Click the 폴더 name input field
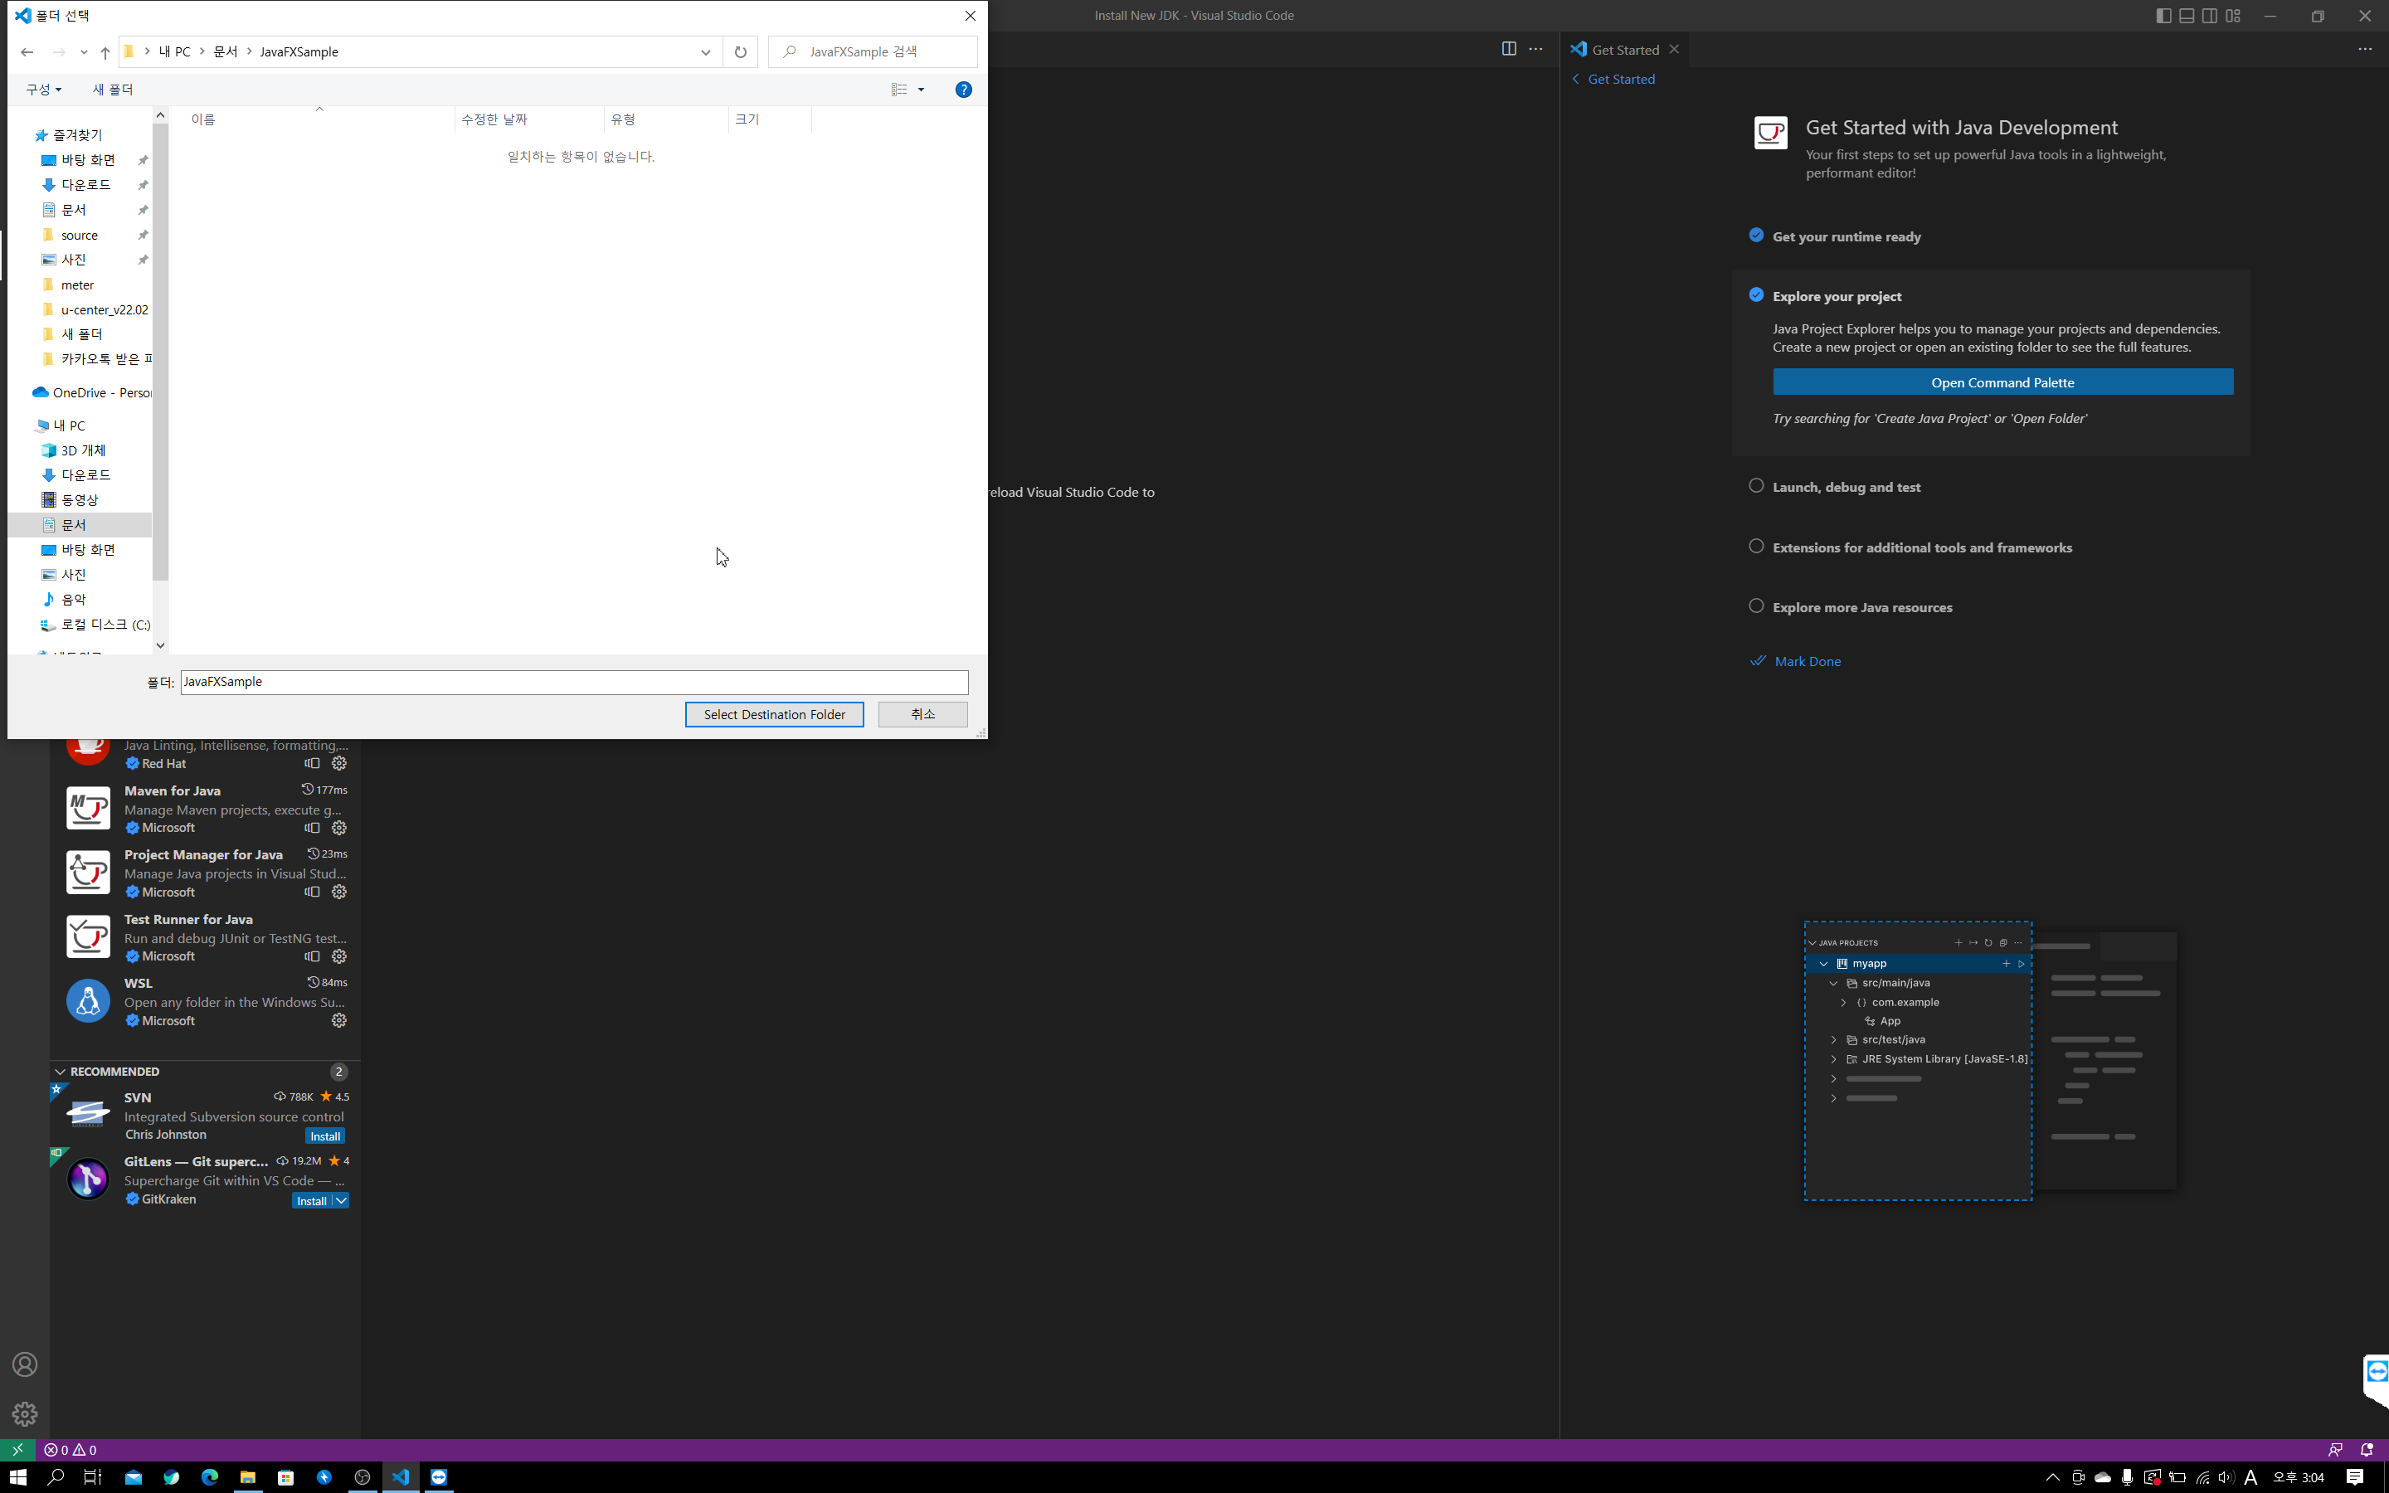This screenshot has height=1493, width=2389. (573, 681)
